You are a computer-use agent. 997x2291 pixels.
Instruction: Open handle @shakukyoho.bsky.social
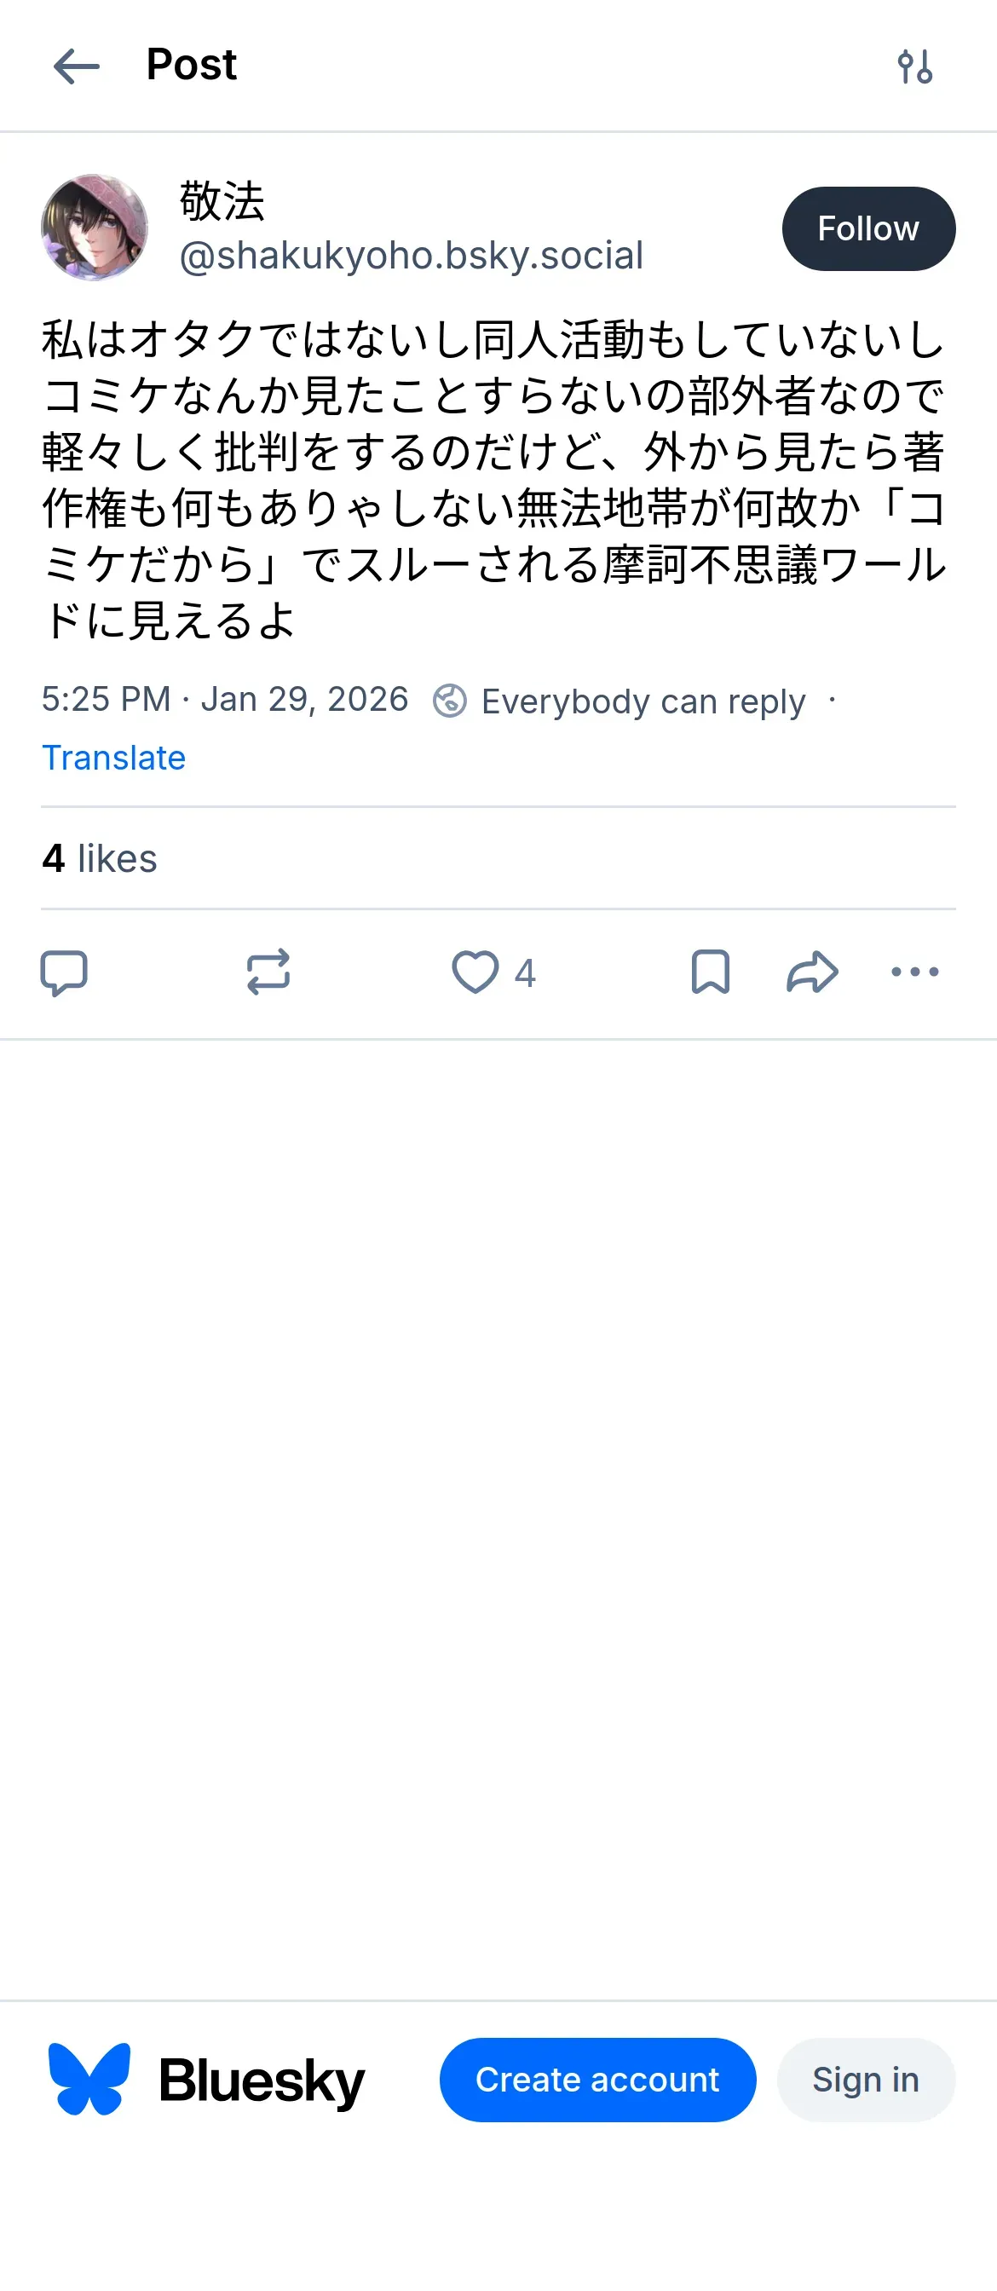pyautogui.click(x=411, y=255)
